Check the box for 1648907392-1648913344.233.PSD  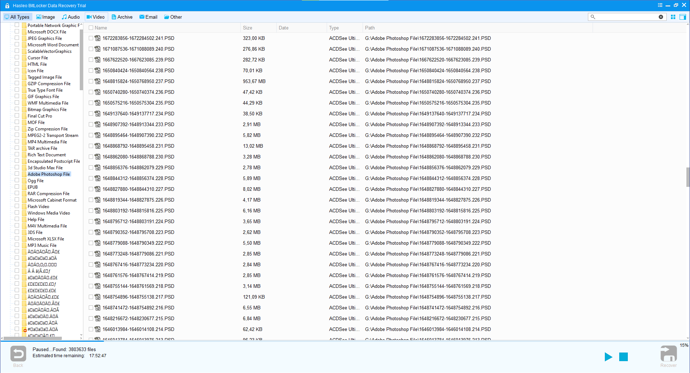tap(91, 124)
